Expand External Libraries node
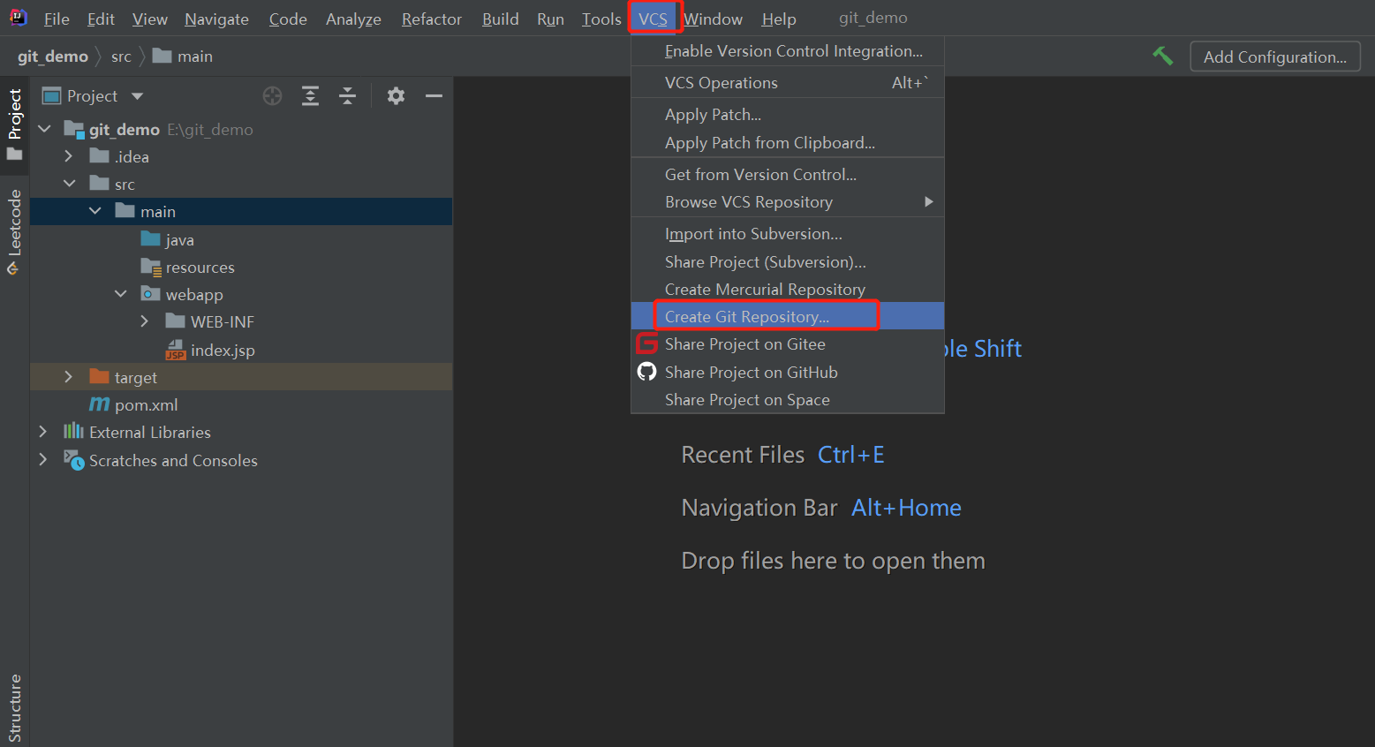This screenshot has width=1375, height=747. (43, 431)
